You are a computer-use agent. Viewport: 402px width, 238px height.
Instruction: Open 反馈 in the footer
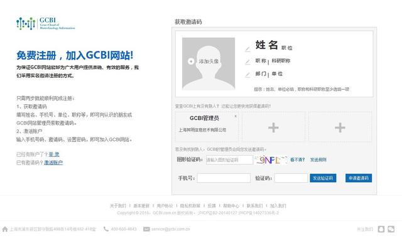(212, 206)
